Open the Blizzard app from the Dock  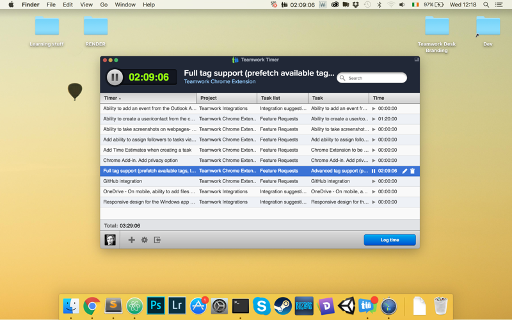[x=304, y=306]
